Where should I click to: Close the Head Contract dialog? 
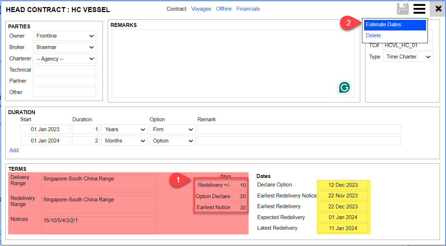click(438, 9)
